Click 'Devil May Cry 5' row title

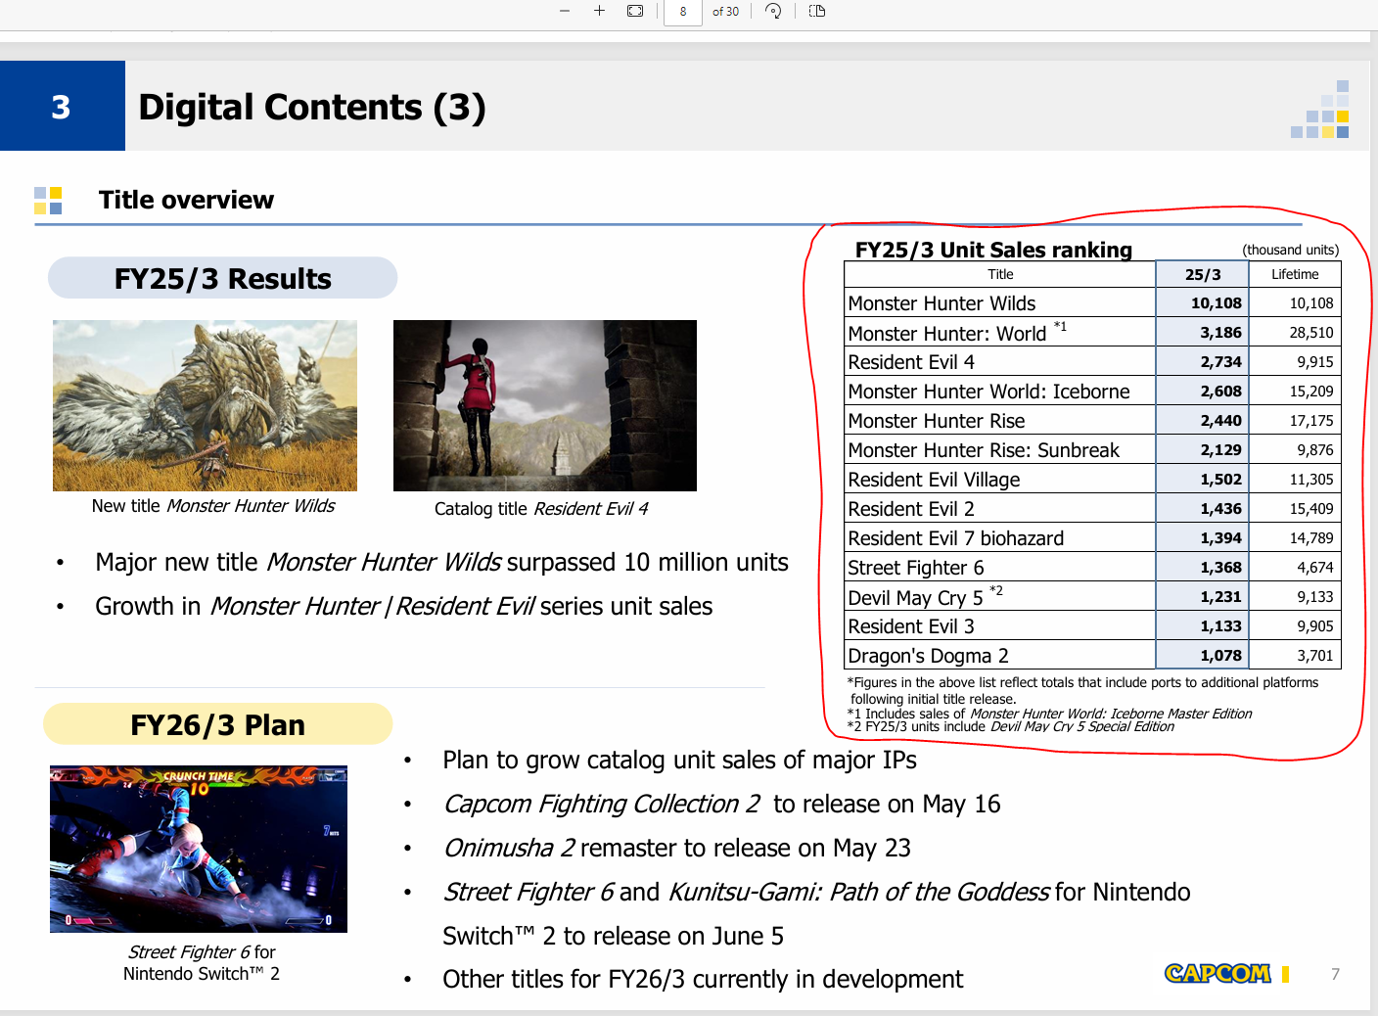(915, 598)
